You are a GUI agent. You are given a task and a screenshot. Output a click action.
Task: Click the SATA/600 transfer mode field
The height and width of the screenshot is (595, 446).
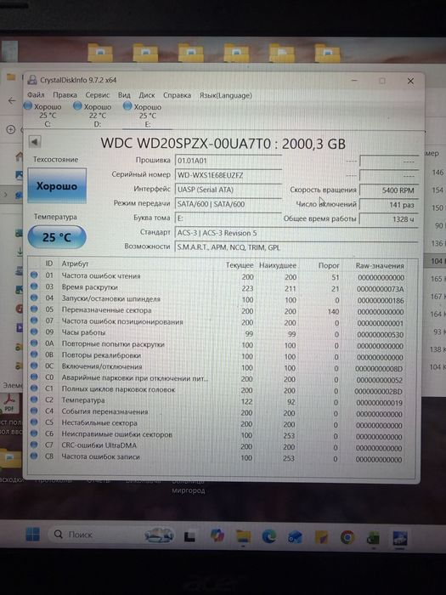228,204
